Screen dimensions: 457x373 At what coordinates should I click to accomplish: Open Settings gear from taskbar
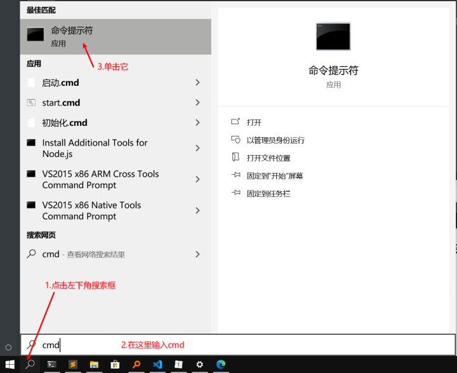pos(200,364)
